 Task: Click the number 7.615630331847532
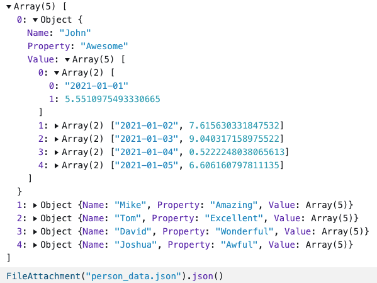234,125
